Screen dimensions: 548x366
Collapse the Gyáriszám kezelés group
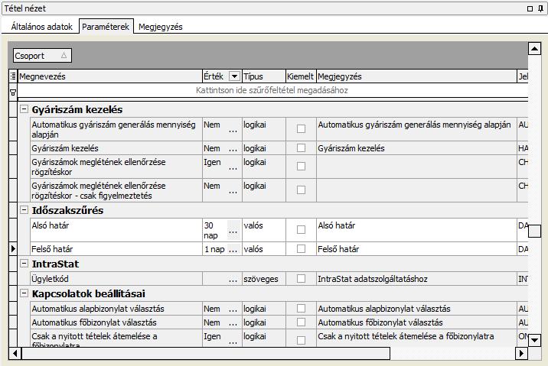click(24, 109)
